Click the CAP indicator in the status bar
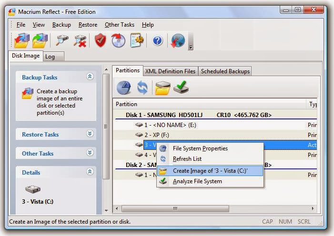The height and width of the screenshot is (236, 334). (x=267, y=222)
